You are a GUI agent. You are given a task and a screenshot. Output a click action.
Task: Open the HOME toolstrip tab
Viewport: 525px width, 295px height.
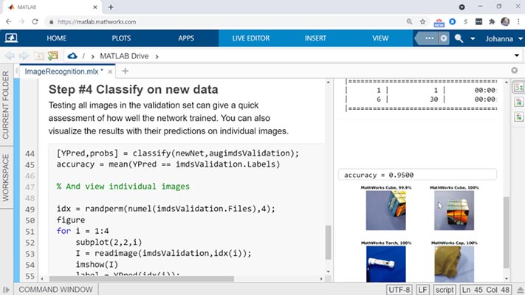coord(56,38)
